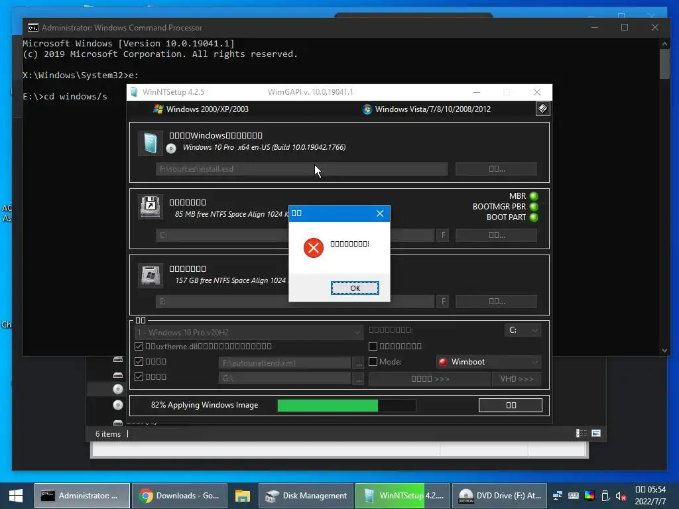
Task: Open the Windows 10 Pro v20H2 edition dropdown
Action: click(x=249, y=333)
